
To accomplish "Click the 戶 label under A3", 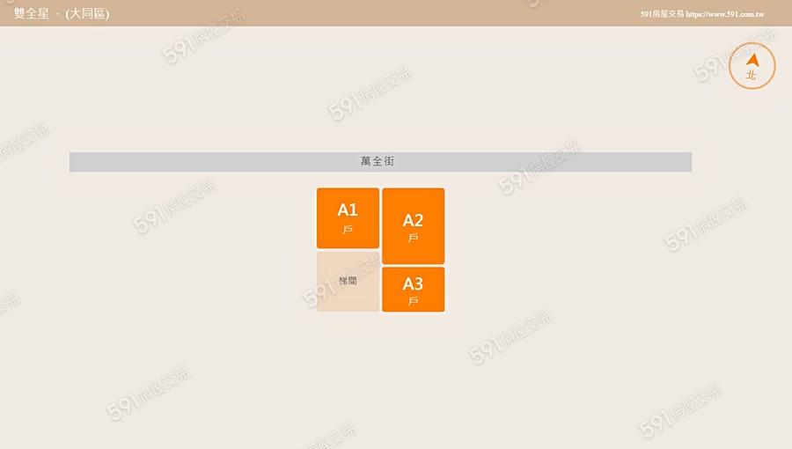I will coord(414,301).
